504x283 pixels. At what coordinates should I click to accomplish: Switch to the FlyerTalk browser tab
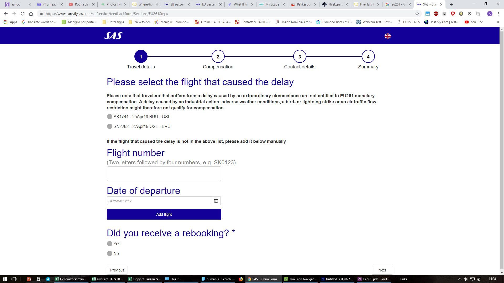click(x=366, y=4)
